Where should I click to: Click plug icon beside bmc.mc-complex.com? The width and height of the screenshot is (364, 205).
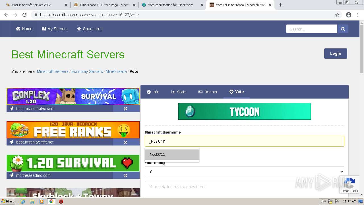tap(12, 108)
